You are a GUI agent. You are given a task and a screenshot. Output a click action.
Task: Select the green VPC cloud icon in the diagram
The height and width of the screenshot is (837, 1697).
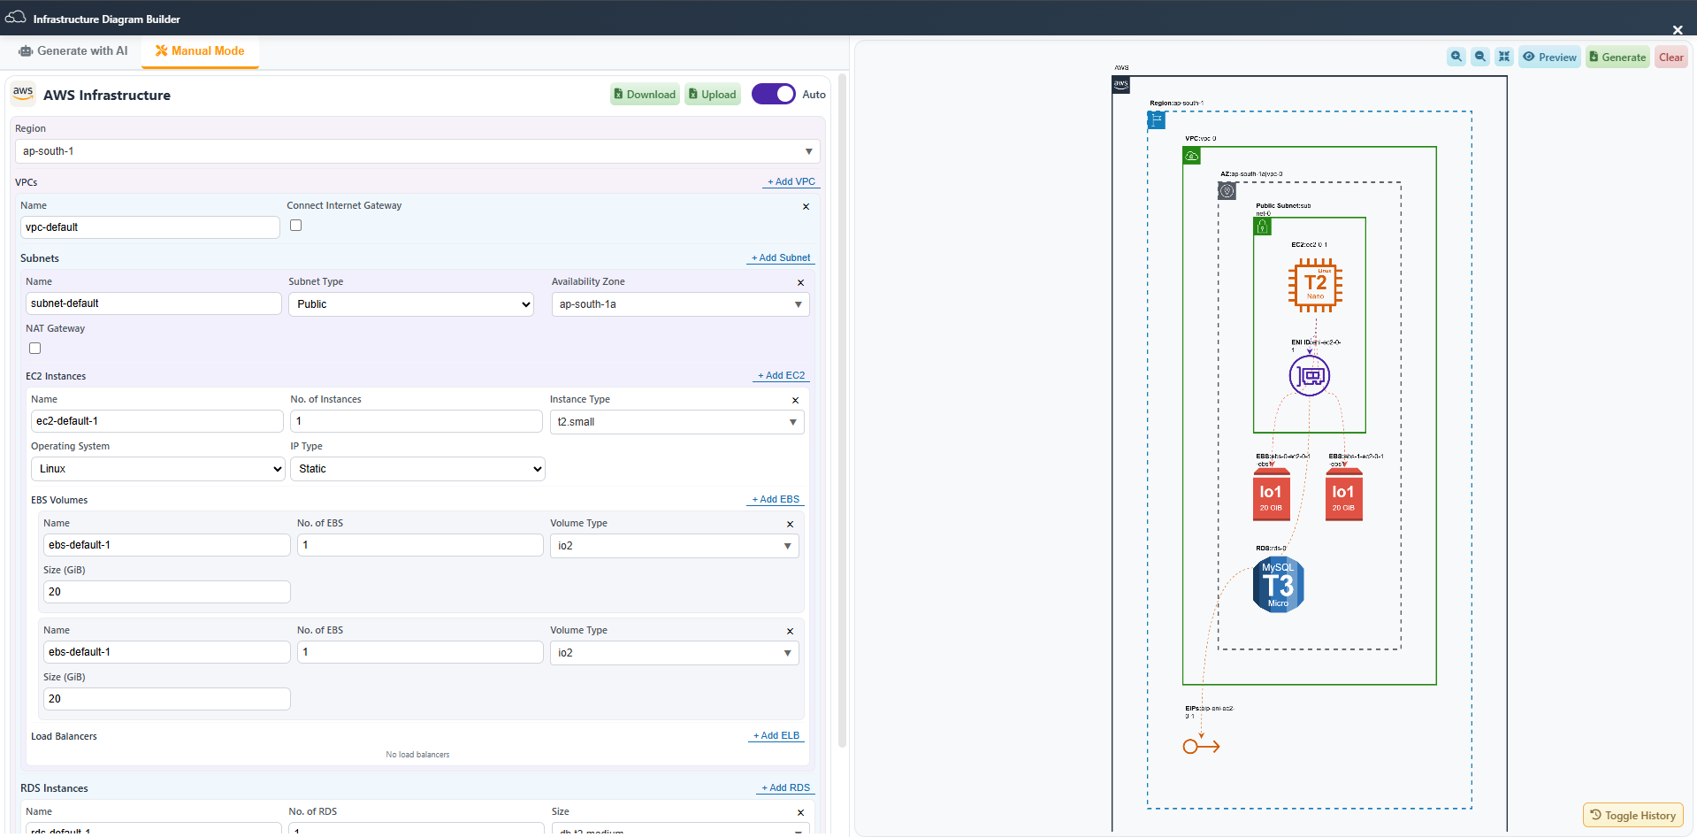pos(1192,156)
